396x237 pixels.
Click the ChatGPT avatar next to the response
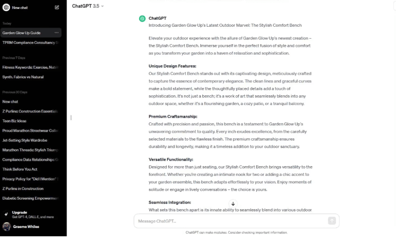click(x=142, y=18)
